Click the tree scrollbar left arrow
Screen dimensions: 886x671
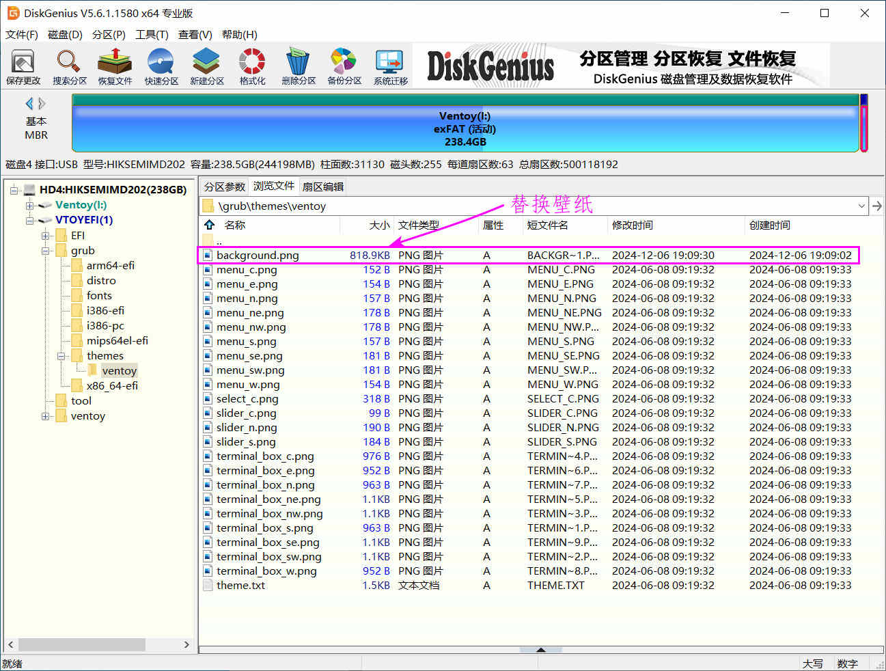[10, 645]
